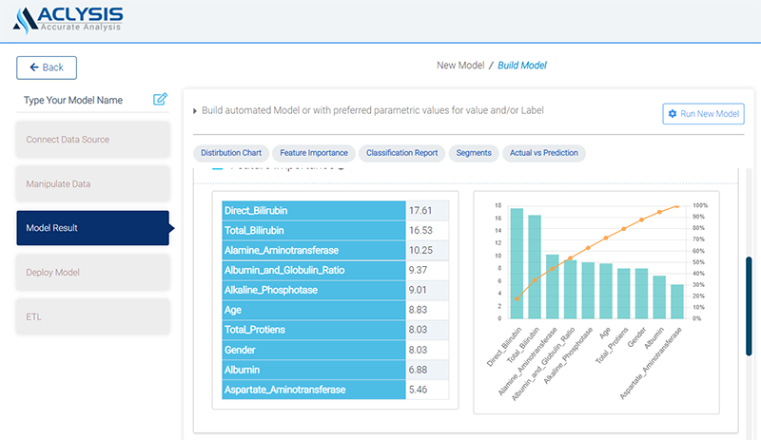Viewport: 761px width, 440px height.
Task: Open the Deploy Model step
Action: point(92,273)
